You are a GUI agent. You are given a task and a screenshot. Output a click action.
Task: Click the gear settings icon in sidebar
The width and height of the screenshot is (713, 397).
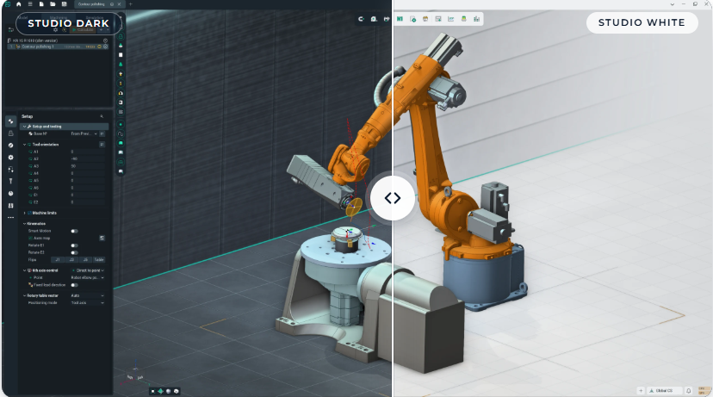11,158
